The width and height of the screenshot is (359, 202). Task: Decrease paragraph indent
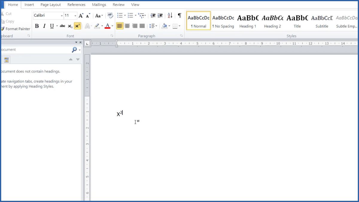click(x=153, y=16)
